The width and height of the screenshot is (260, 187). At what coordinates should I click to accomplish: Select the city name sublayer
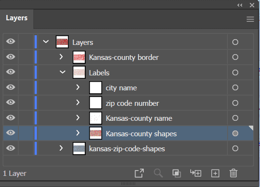(x=121, y=88)
